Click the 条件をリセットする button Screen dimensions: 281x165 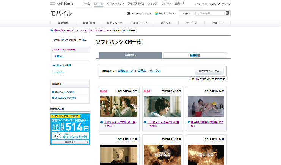(209, 71)
